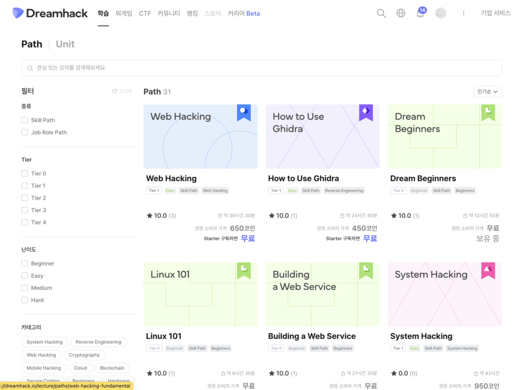
Task: Toggle the Beginner difficulty checkbox
Action: [24, 264]
